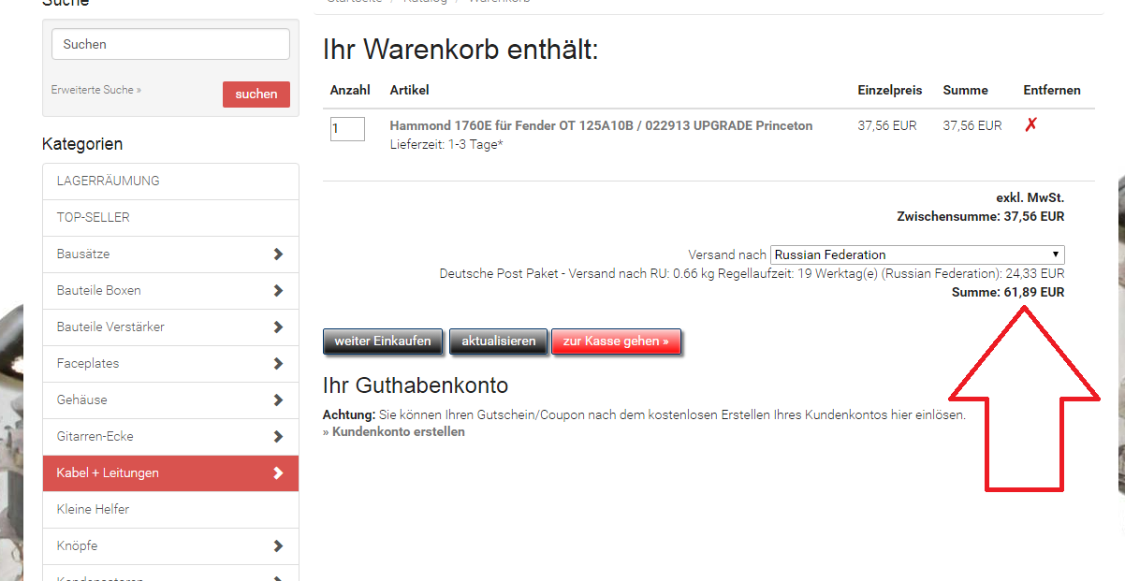Viewport: 1125px width, 581px height.
Task: Click the Einzelpreis 37,56 EUR value
Action: pyautogui.click(x=887, y=125)
